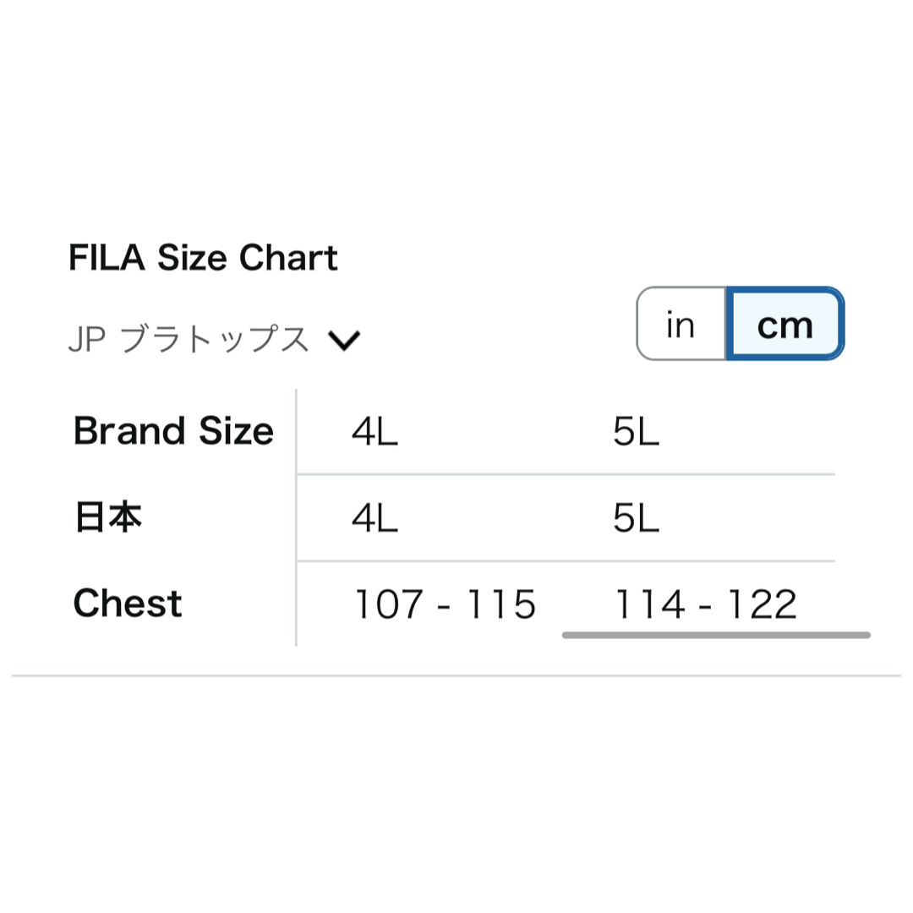Click the 107 - 115 chest measurement
Screen dimensions: 913x913
[446, 604]
